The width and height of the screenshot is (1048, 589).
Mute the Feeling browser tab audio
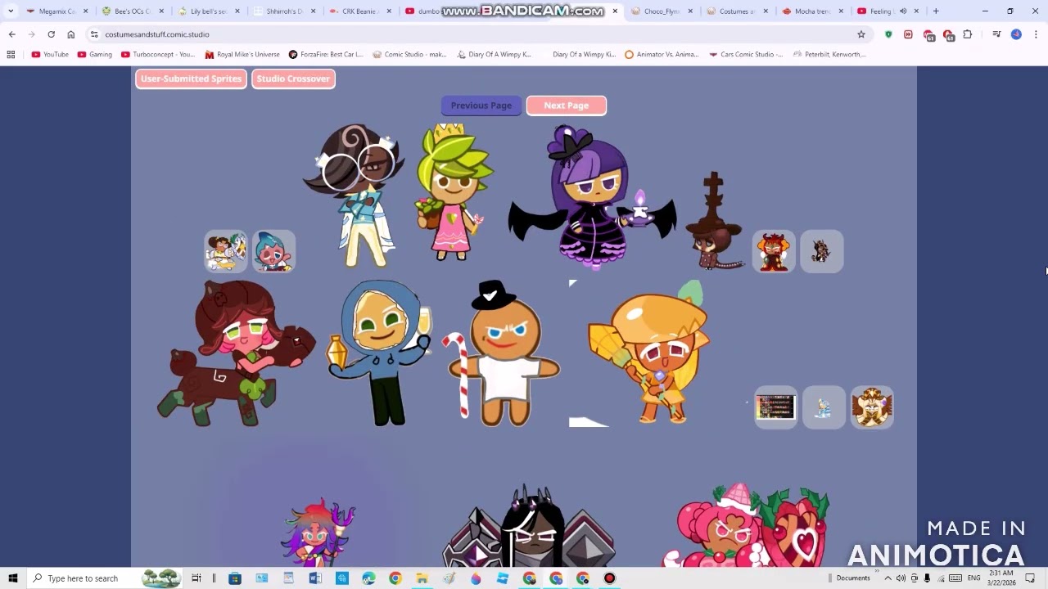point(903,11)
